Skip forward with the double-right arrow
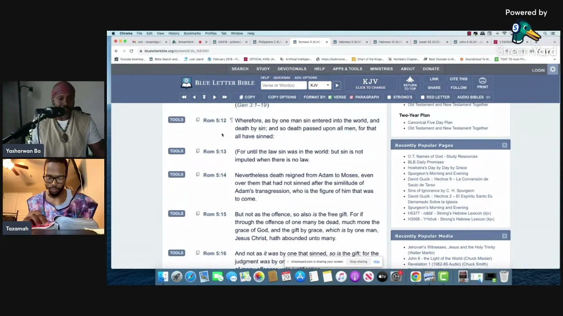Viewport: 563px width, 316px height. pos(225,97)
